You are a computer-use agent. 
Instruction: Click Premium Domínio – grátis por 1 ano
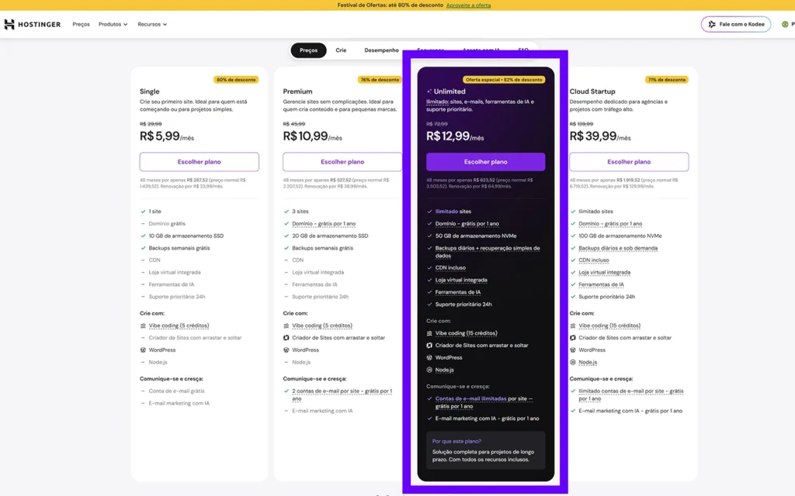click(x=324, y=224)
